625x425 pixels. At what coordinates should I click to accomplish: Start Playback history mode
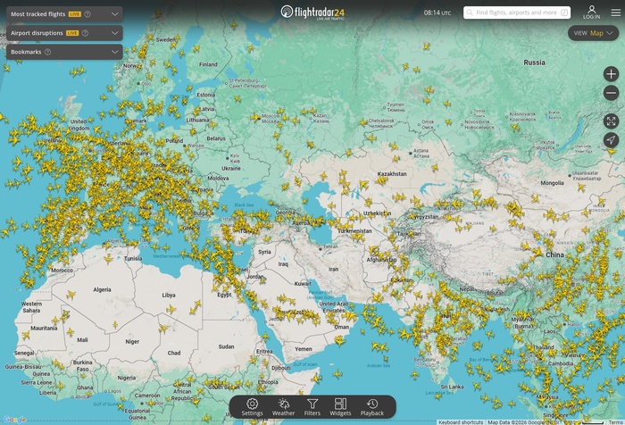(371, 406)
